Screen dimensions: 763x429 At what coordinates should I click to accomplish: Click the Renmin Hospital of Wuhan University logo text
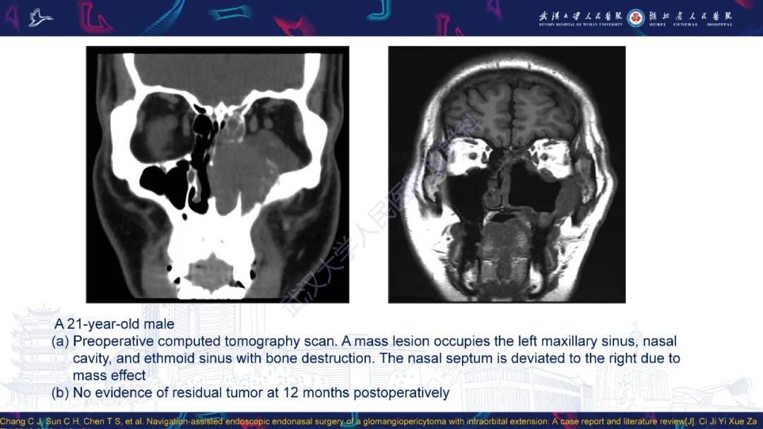click(581, 18)
